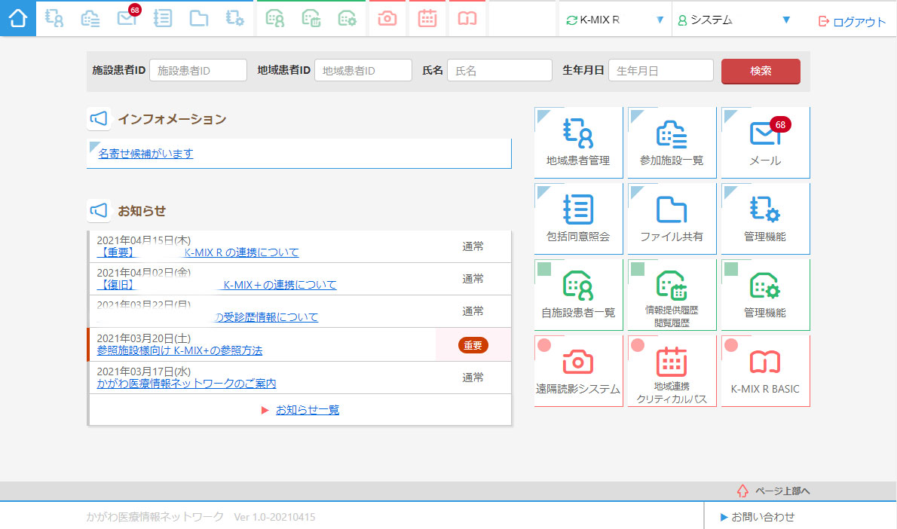
Task: Open the 自施設患者一覧 tile
Action: (578, 295)
